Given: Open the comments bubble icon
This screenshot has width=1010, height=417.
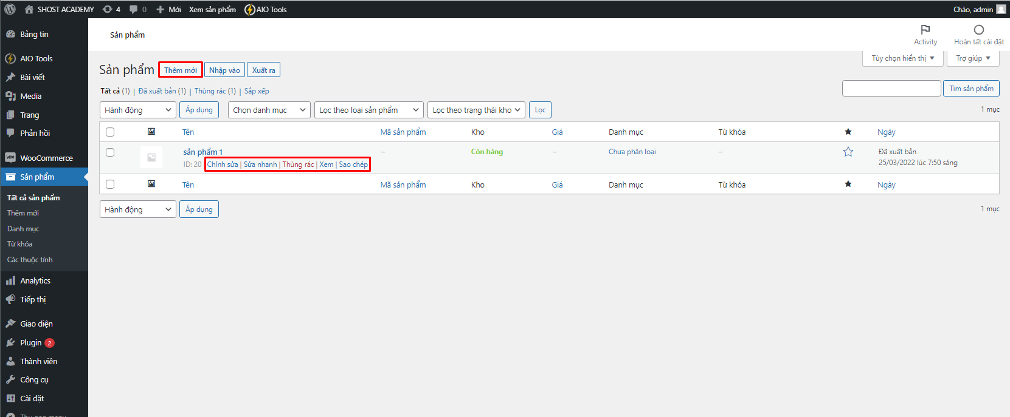Looking at the screenshot, I should [134, 9].
